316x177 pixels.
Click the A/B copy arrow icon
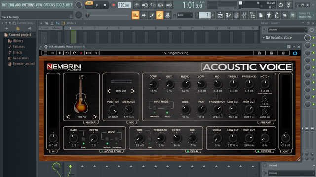(88, 53)
